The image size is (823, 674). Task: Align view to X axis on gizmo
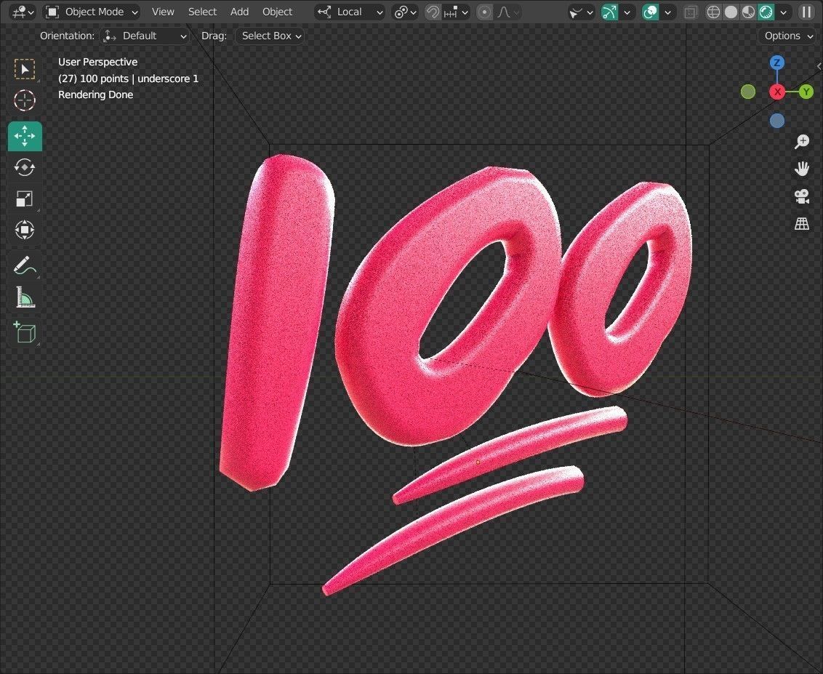pyautogui.click(x=776, y=92)
